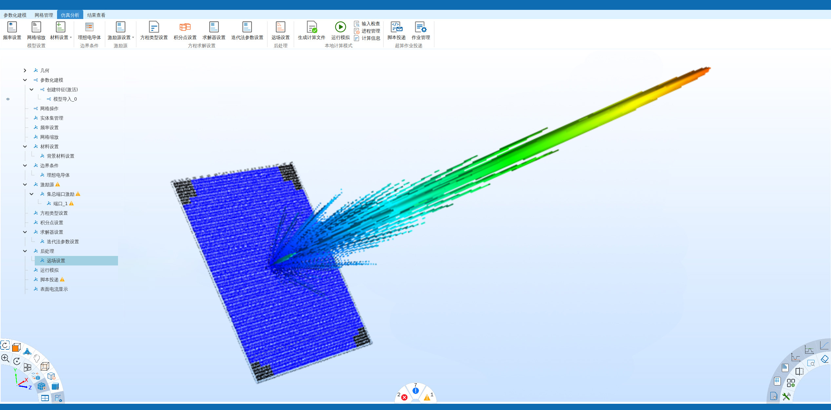The height and width of the screenshot is (410, 831).
Task: Switch to the 网格管理 tab
Action: coord(44,15)
